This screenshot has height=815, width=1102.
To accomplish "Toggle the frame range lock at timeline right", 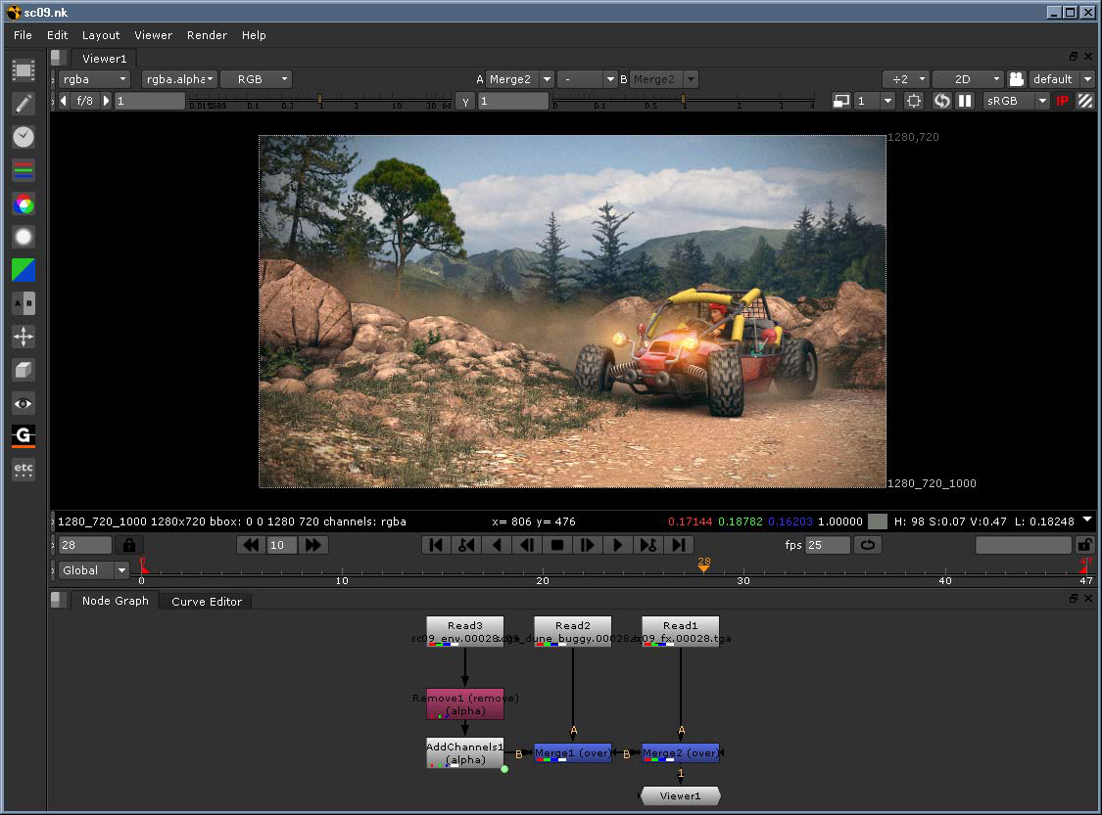I will 1085,545.
